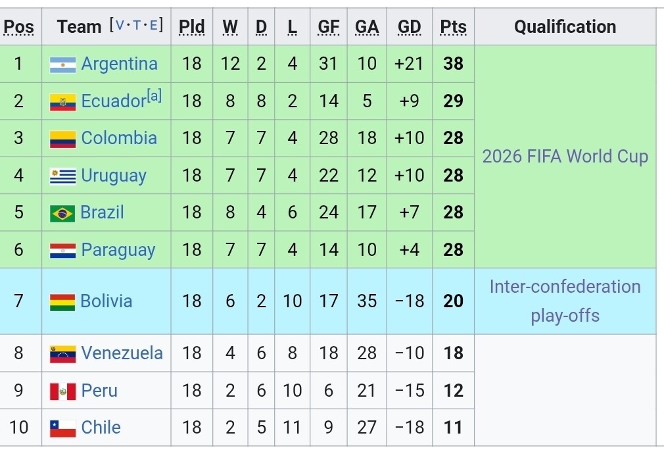Click the Pts column header
This screenshot has width=664, height=450.
pyautogui.click(x=453, y=27)
